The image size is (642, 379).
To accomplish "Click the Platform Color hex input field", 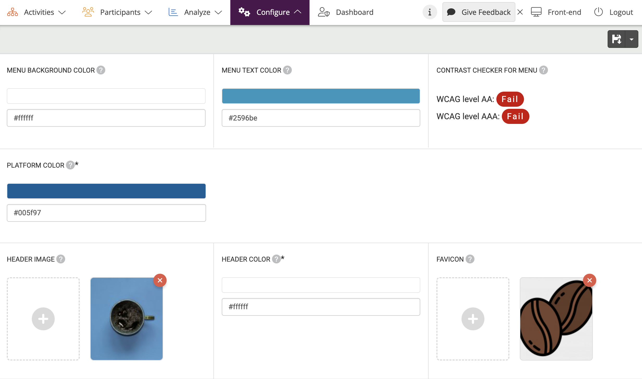I will coord(106,213).
